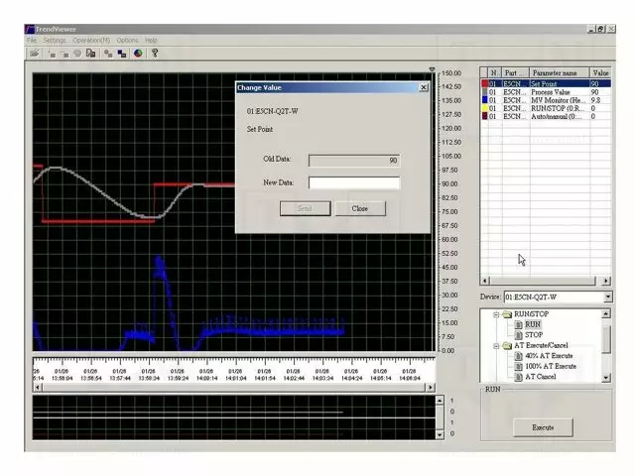635x476 pixels.
Task: Click the blue MV Monitor color swatch
Action: (x=484, y=100)
